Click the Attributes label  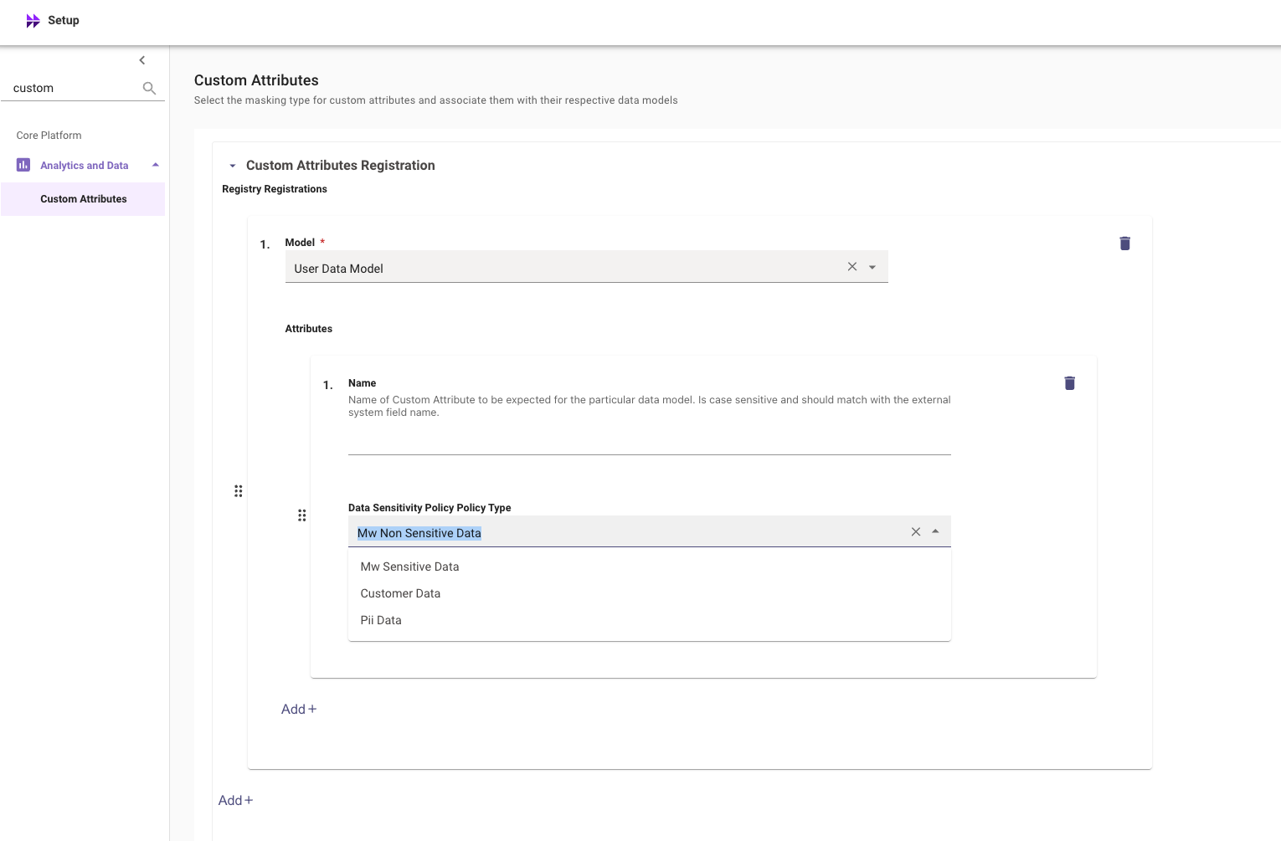click(x=309, y=329)
